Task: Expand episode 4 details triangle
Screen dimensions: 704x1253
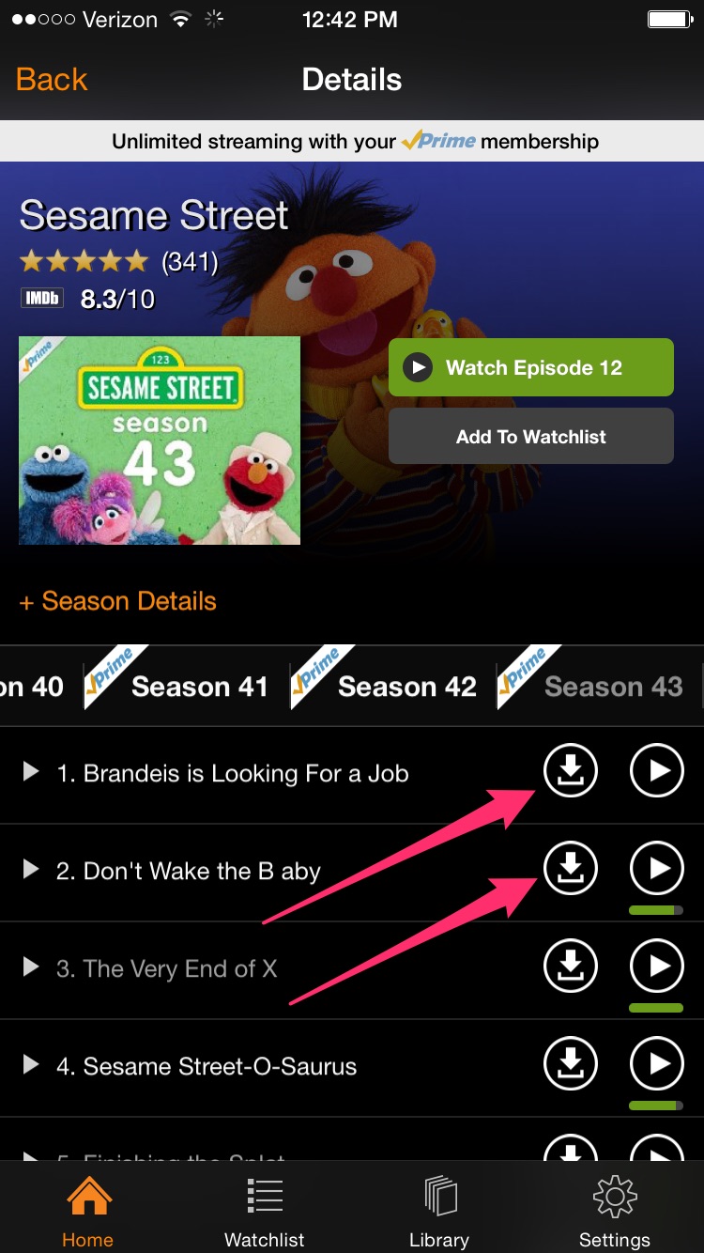Action: coord(31,1064)
